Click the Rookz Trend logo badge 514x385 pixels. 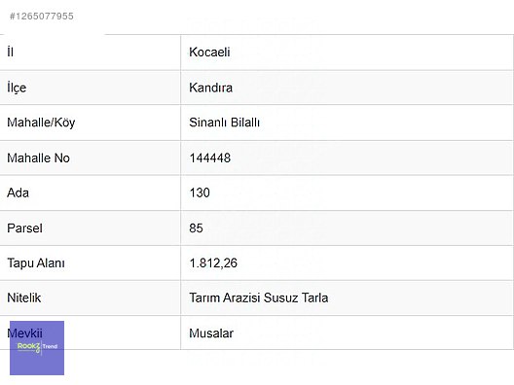[x=37, y=348]
